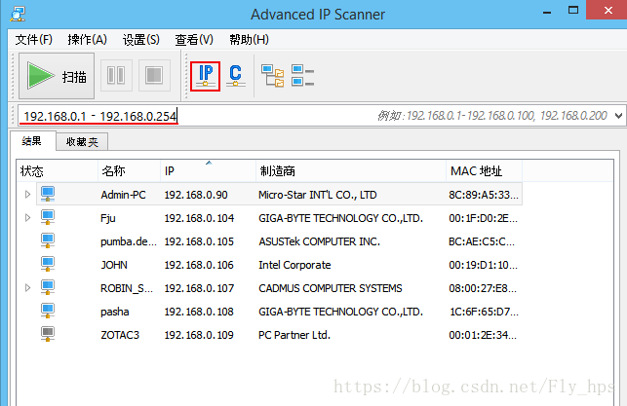
Task: Click IP address 192.168.0.107
Action: [x=199, y=288]
